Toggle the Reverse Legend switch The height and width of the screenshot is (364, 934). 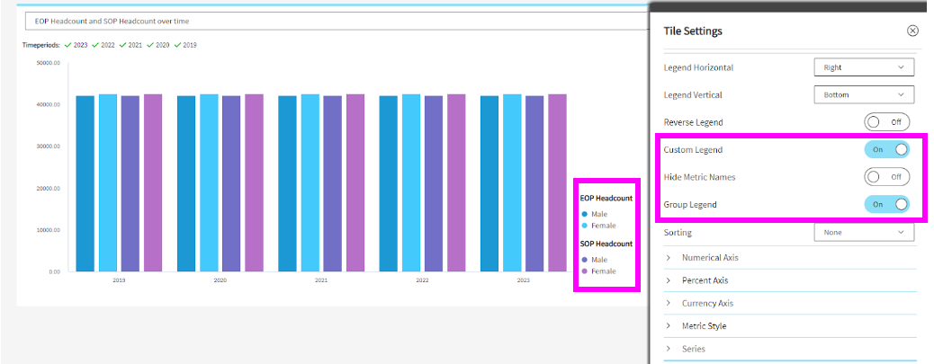tap(886, 122)
